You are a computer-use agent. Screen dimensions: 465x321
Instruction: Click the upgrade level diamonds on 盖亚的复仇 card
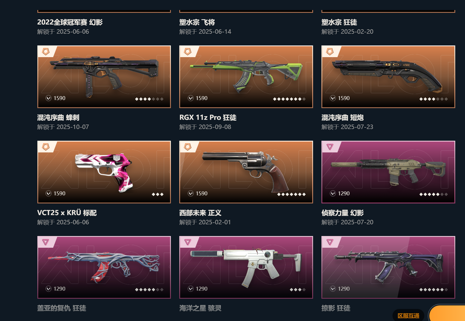tap(149, 290)
